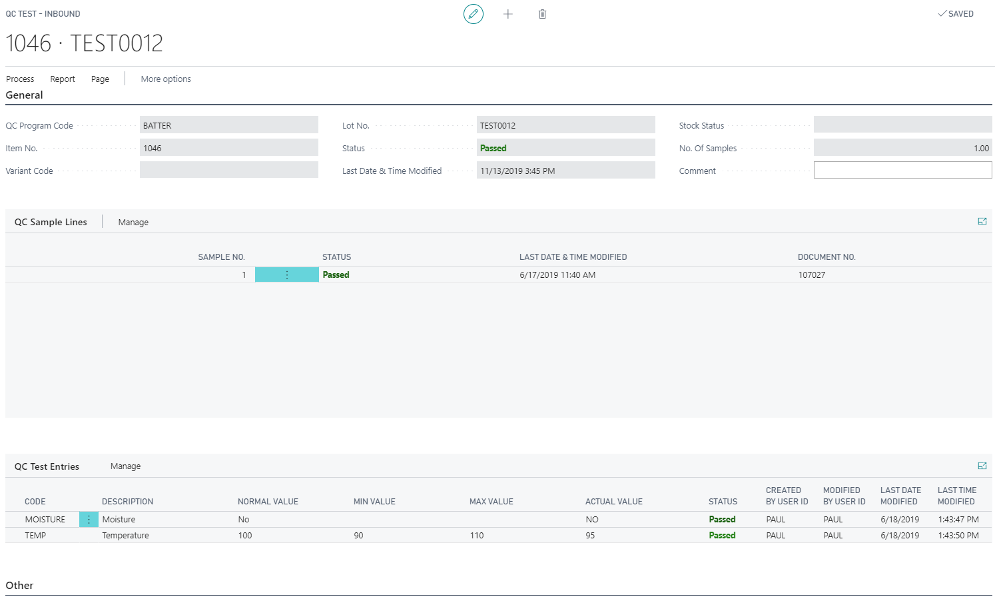The height and width of the screenshot is (597, 995).
Task: Open the Page menu
Action: point(100,79)
